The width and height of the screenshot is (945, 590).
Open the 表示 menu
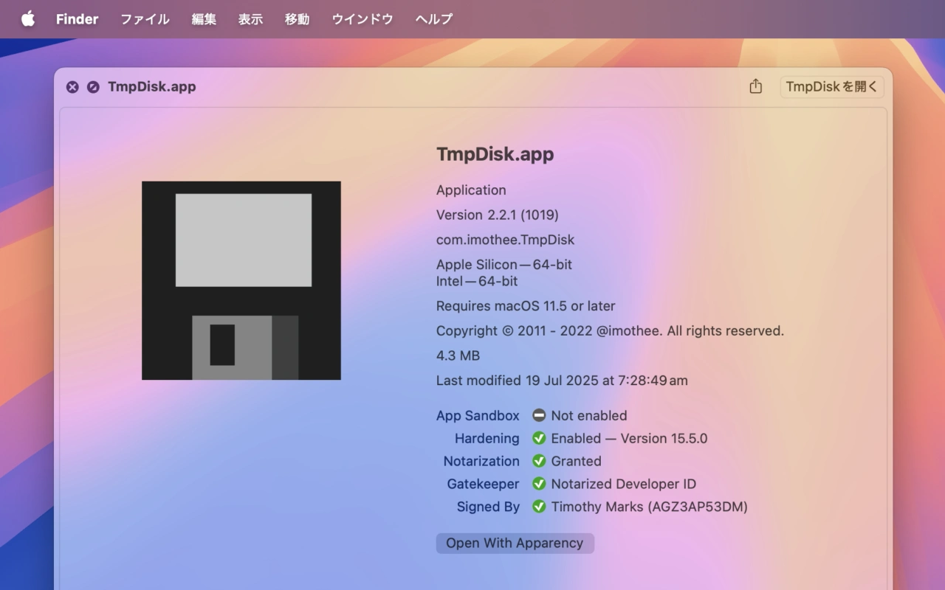[250, 19]
